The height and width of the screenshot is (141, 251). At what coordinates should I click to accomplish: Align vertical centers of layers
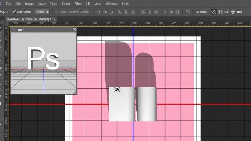[x=105, y=12]
